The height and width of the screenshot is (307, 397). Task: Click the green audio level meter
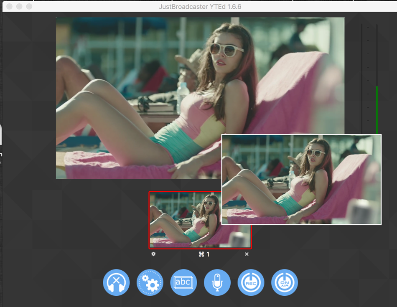(377, 109)
